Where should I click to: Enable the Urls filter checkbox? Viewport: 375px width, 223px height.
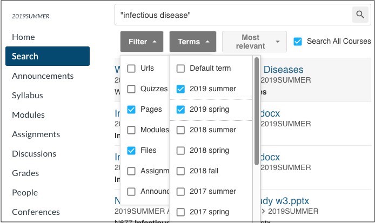(131, 69)
